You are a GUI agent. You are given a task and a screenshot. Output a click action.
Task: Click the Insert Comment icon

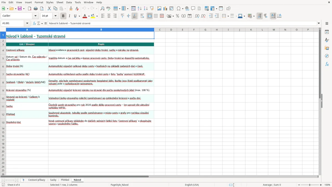tap(193, 9)
